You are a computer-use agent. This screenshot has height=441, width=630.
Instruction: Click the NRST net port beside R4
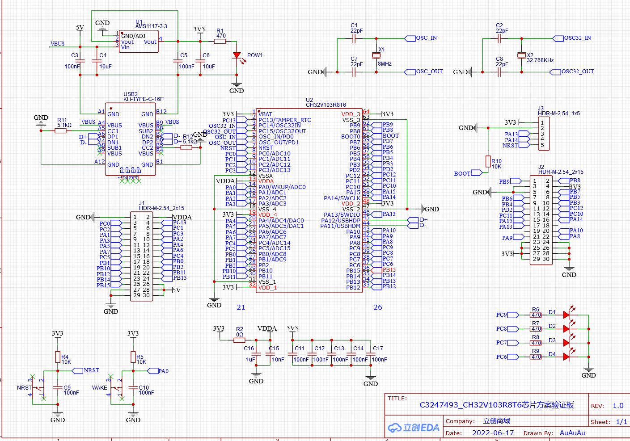point(86,370)
